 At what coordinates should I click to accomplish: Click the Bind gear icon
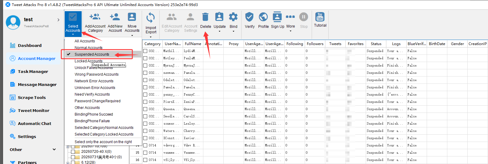pyautogui.click(x=233, y=17)
